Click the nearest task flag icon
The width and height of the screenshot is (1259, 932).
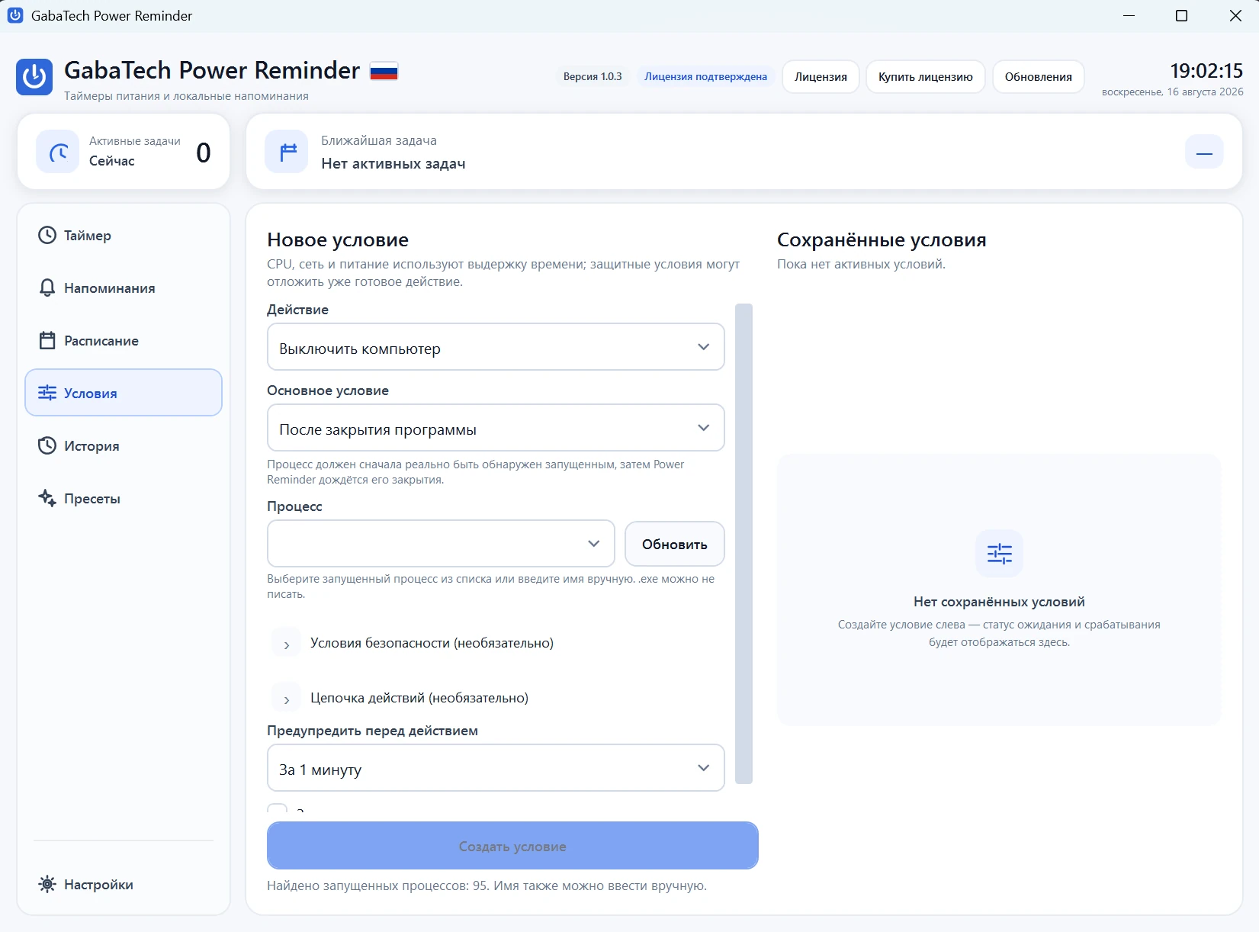[x=287, y=152]
